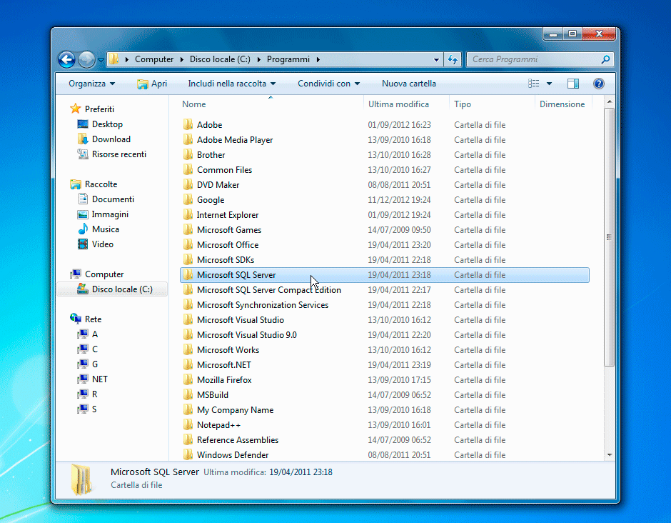Refresh the Programmi folder view
Image resolution: width=671 pixels, height=523 pixels.
point(453,59)
